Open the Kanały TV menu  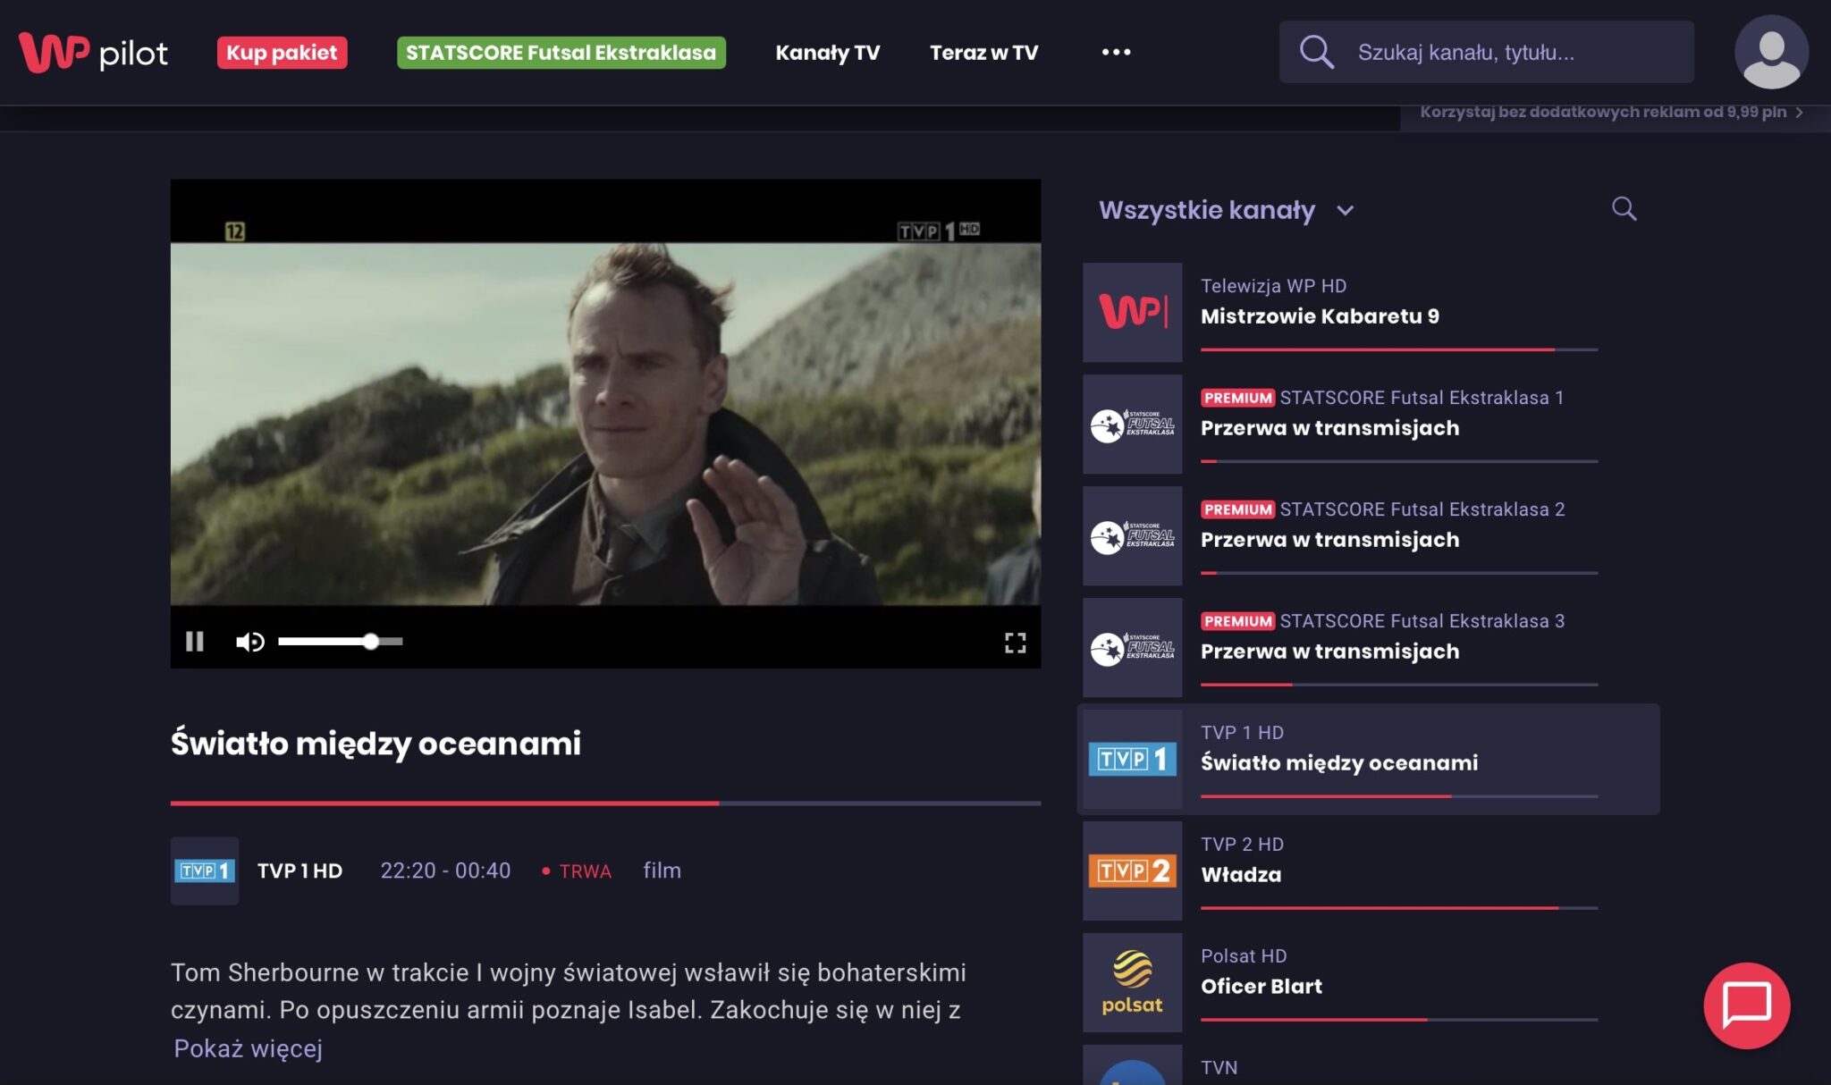(x=827, y=53)
